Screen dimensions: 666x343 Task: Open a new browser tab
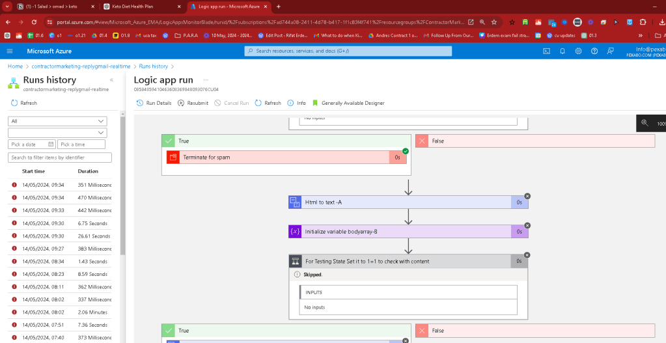pos(279,7)
